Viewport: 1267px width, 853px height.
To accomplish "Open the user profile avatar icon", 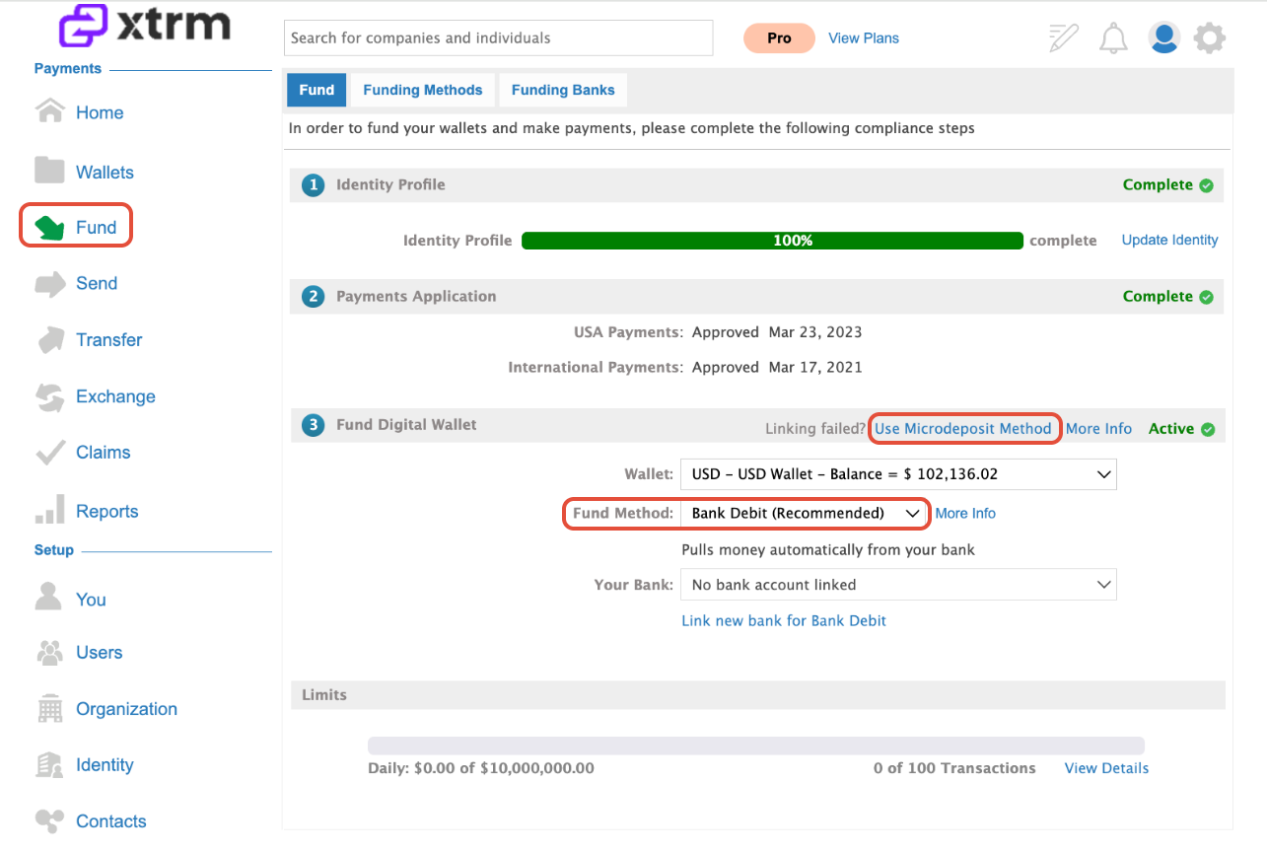I will [1164, 37].
